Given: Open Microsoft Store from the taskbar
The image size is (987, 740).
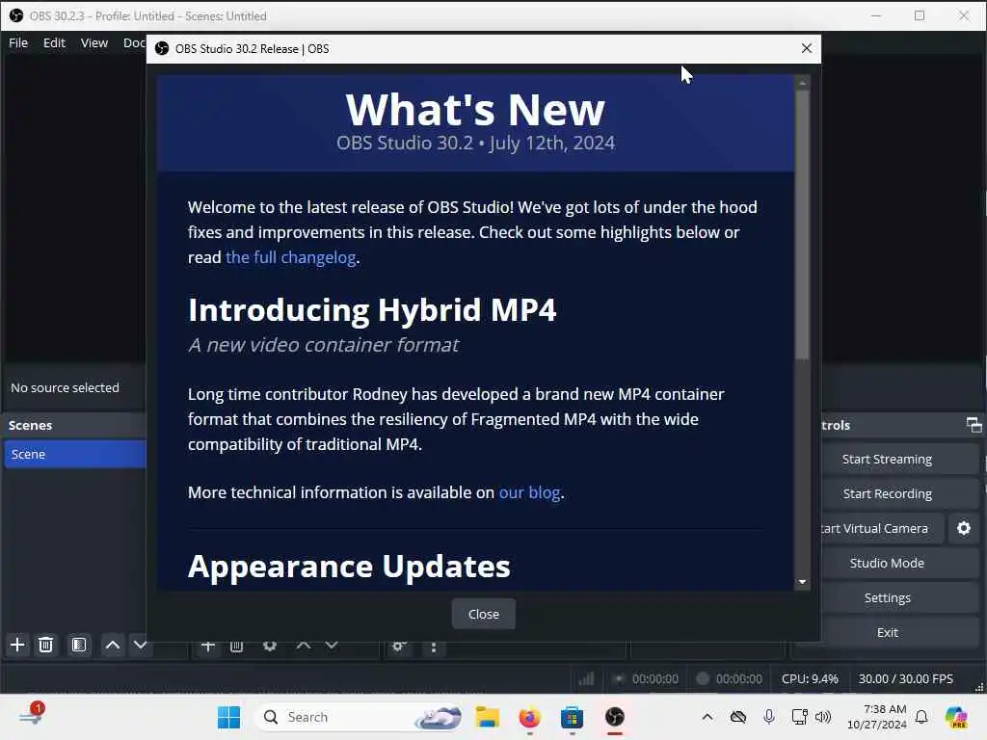Looking at the screenshot, I should [573, 717].
